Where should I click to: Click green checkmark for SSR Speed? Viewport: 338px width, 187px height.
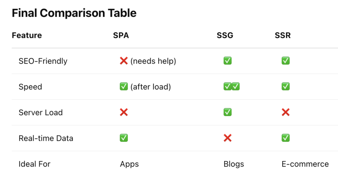(286, 87)
